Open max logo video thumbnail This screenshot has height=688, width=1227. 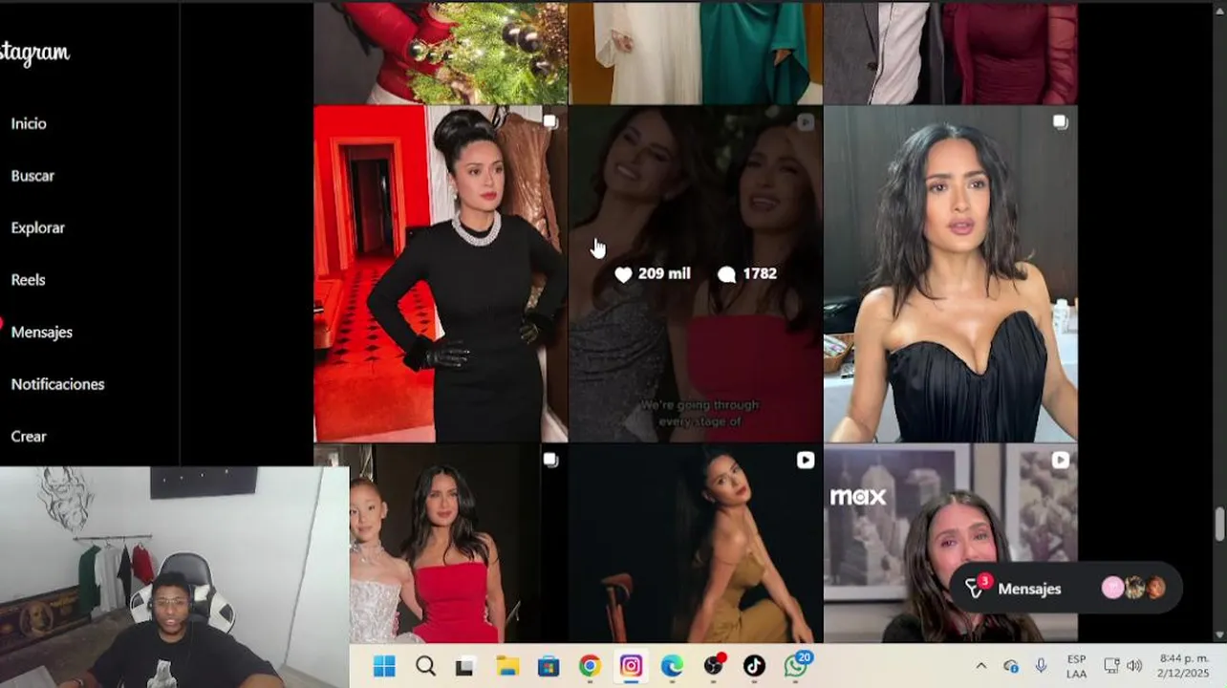click(x=951, y=544)
